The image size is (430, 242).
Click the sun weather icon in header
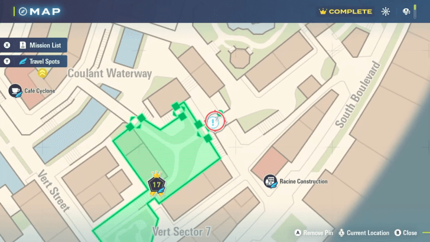[x=386, y=12]
